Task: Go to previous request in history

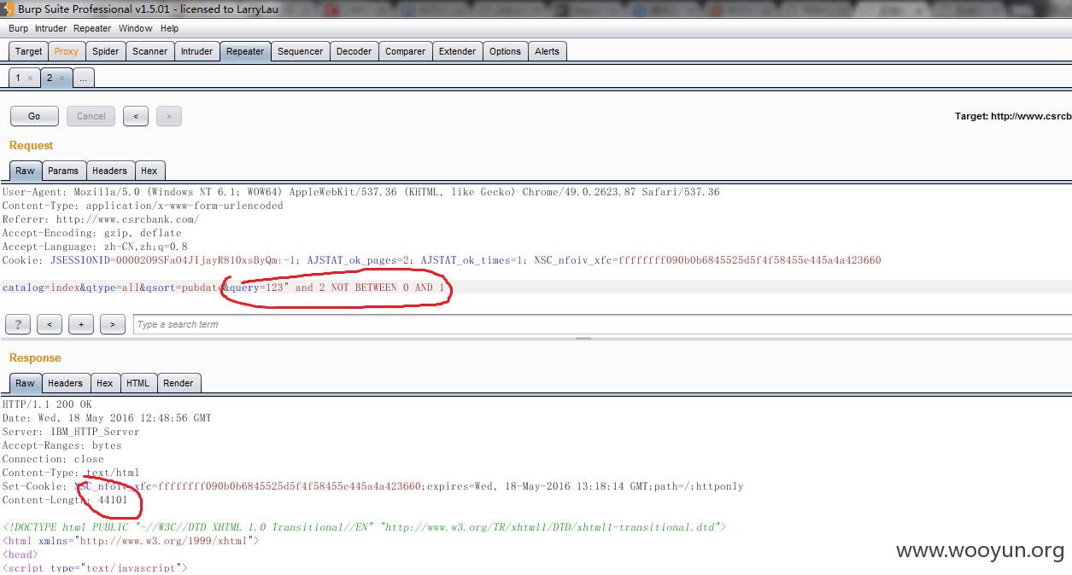Action: click(135, 116)
